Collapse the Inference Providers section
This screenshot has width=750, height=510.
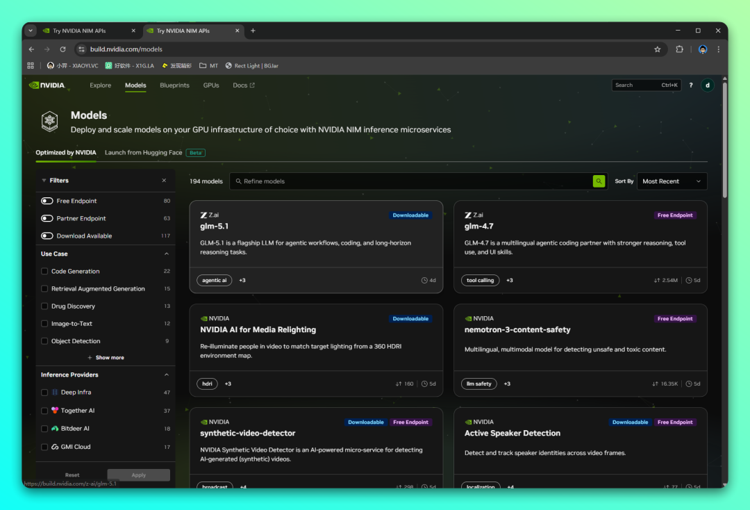point(166,375)
